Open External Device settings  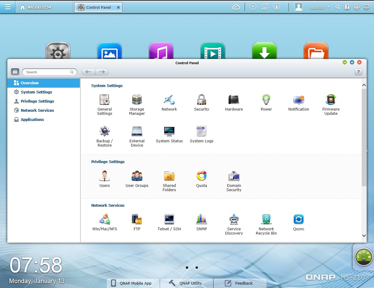coord(137,136)
